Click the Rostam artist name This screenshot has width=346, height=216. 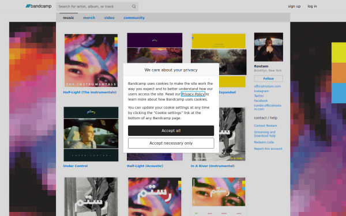point(261,66)
